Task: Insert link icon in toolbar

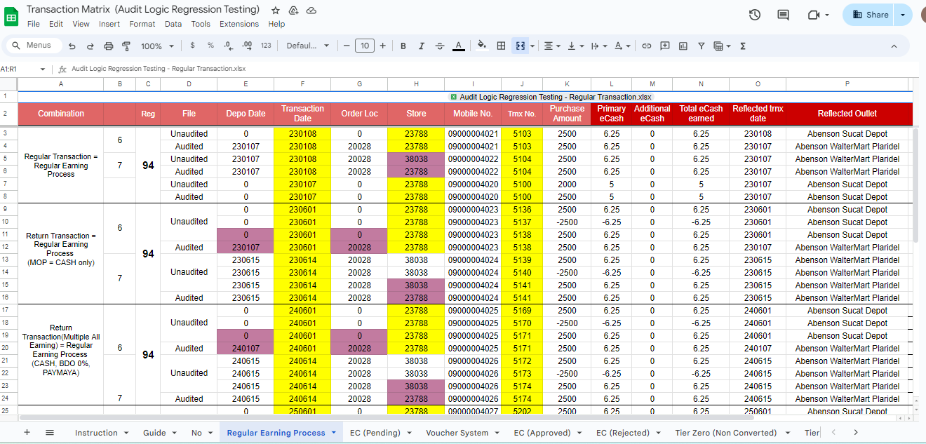Action: [647, 46]
